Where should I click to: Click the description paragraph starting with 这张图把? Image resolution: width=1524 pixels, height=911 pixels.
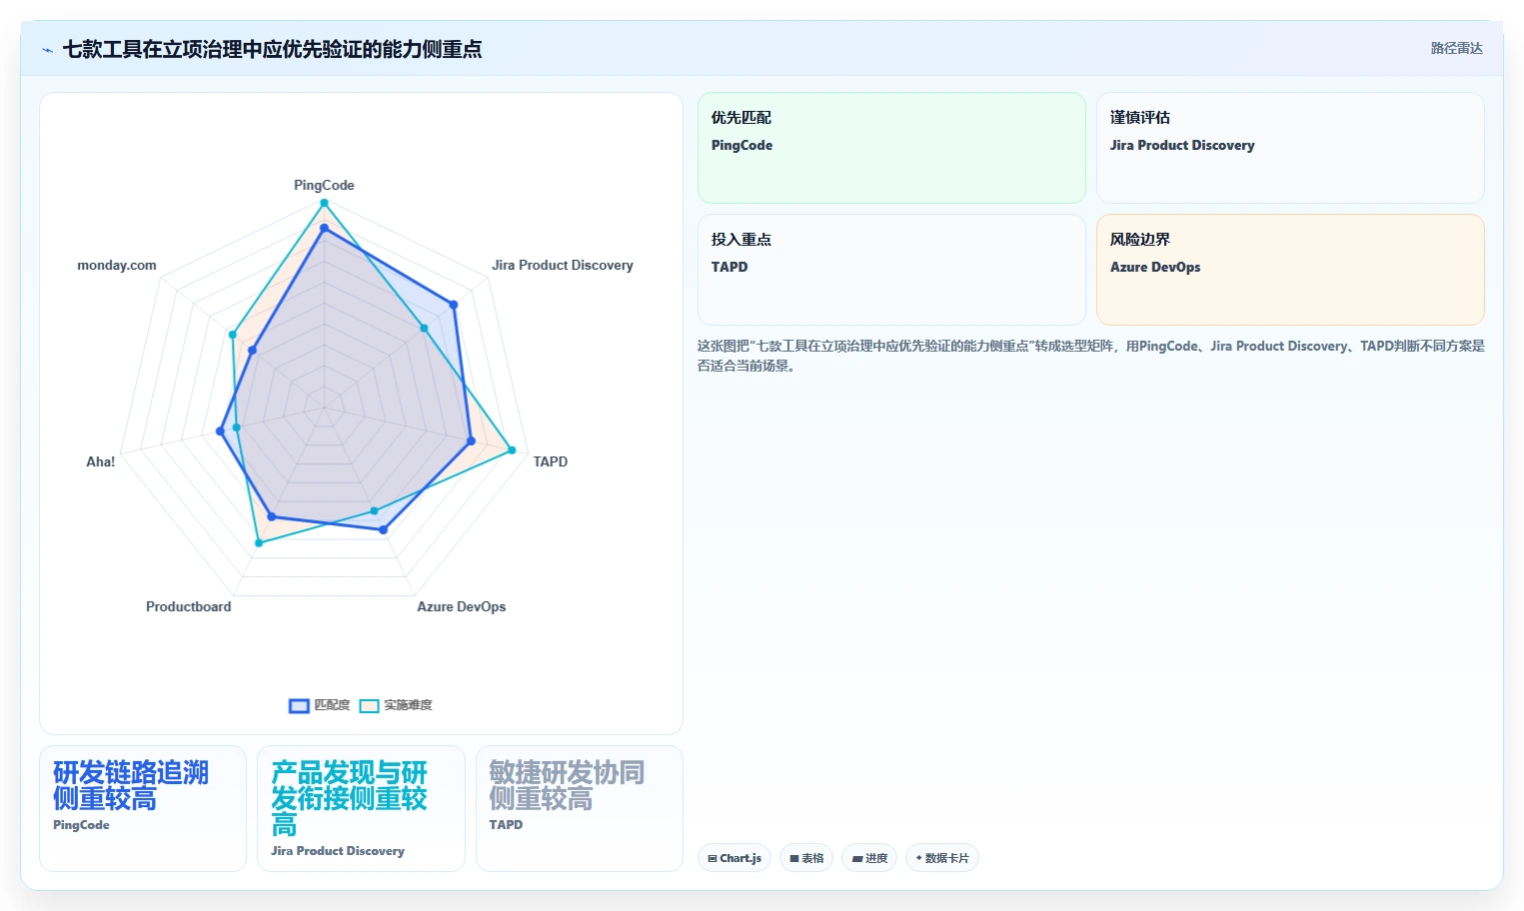1091,356
